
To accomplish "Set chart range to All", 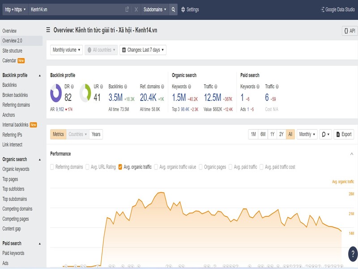I will click(290, 134).
